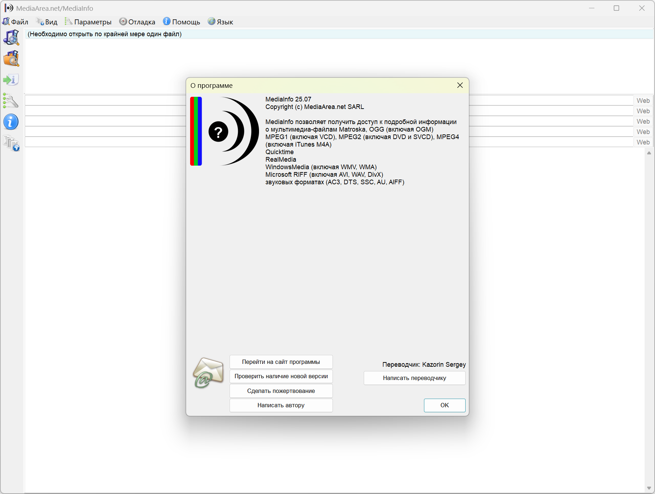Screen dimensions: 655x494
Task: Open the Язык language menu
Action: 221,22
